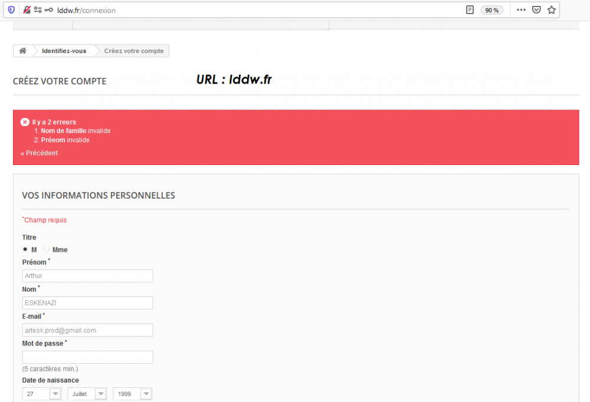590x402 pixels.
Task: Save the page to Pocket
Action: tap(536, 9)
